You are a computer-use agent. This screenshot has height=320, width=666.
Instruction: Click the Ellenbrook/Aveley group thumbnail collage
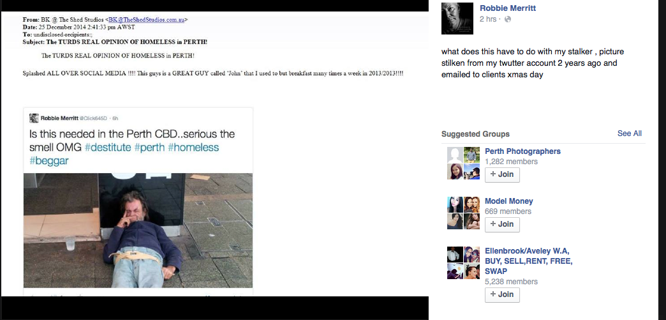tap(463, 263)
